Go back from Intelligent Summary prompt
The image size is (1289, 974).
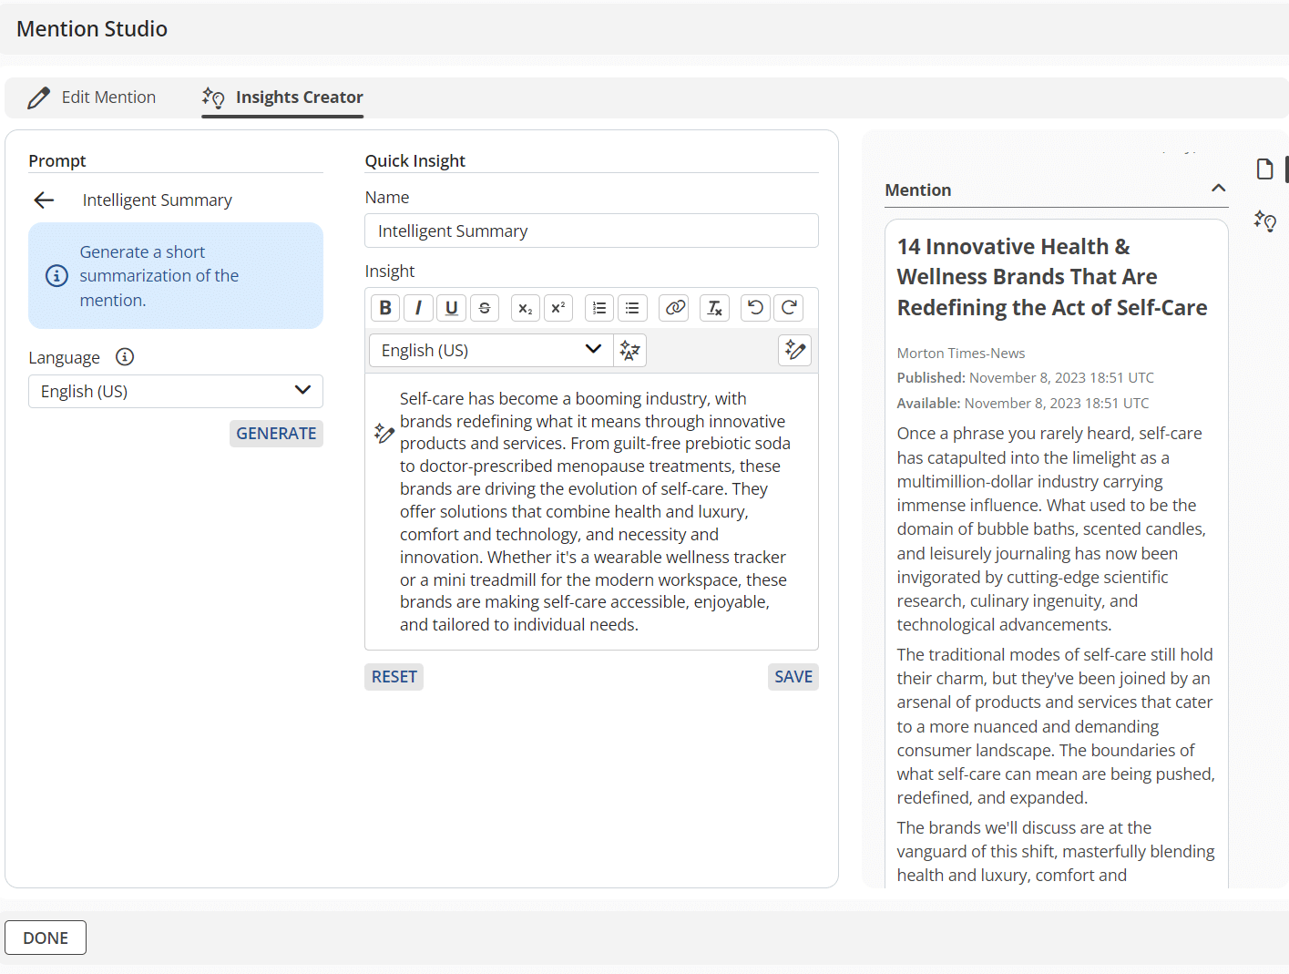point(44,200)
